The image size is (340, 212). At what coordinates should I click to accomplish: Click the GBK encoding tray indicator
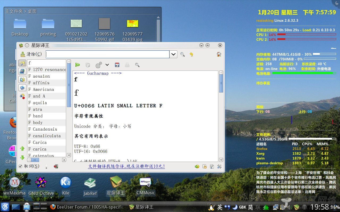pos(243,207)
